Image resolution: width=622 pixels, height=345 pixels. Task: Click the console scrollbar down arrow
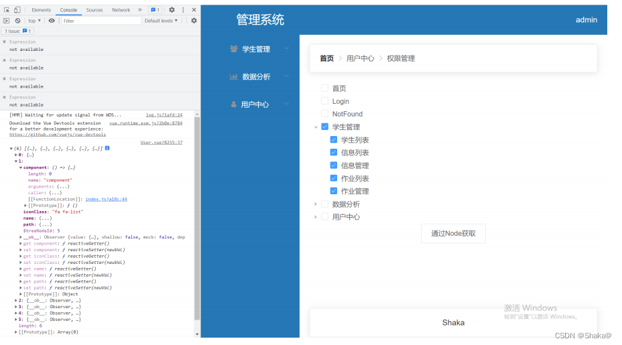[197, 334]
